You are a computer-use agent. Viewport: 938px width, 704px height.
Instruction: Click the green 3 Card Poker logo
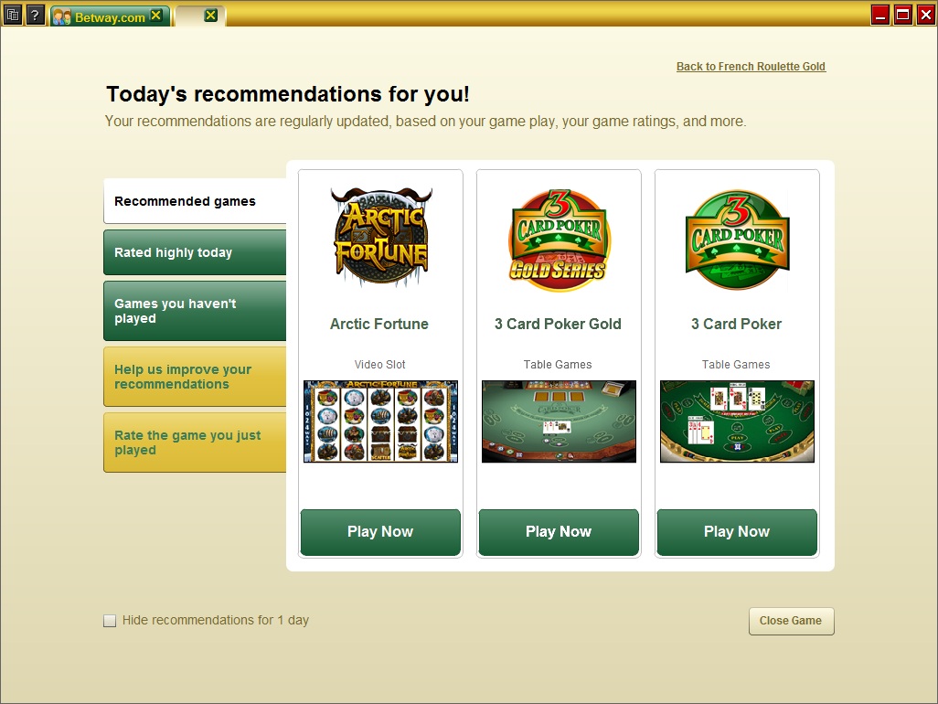pos(737,240)
